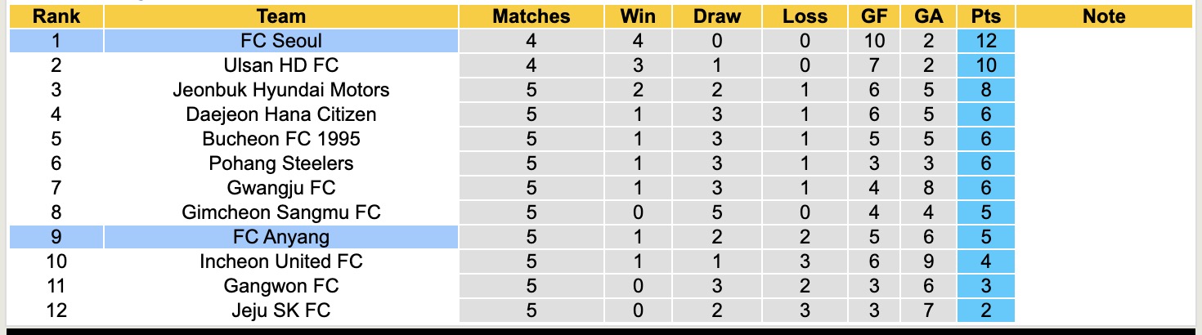
Task: Sort by the Pts column header
Action: pyautogui.click(x=985, y=16)
